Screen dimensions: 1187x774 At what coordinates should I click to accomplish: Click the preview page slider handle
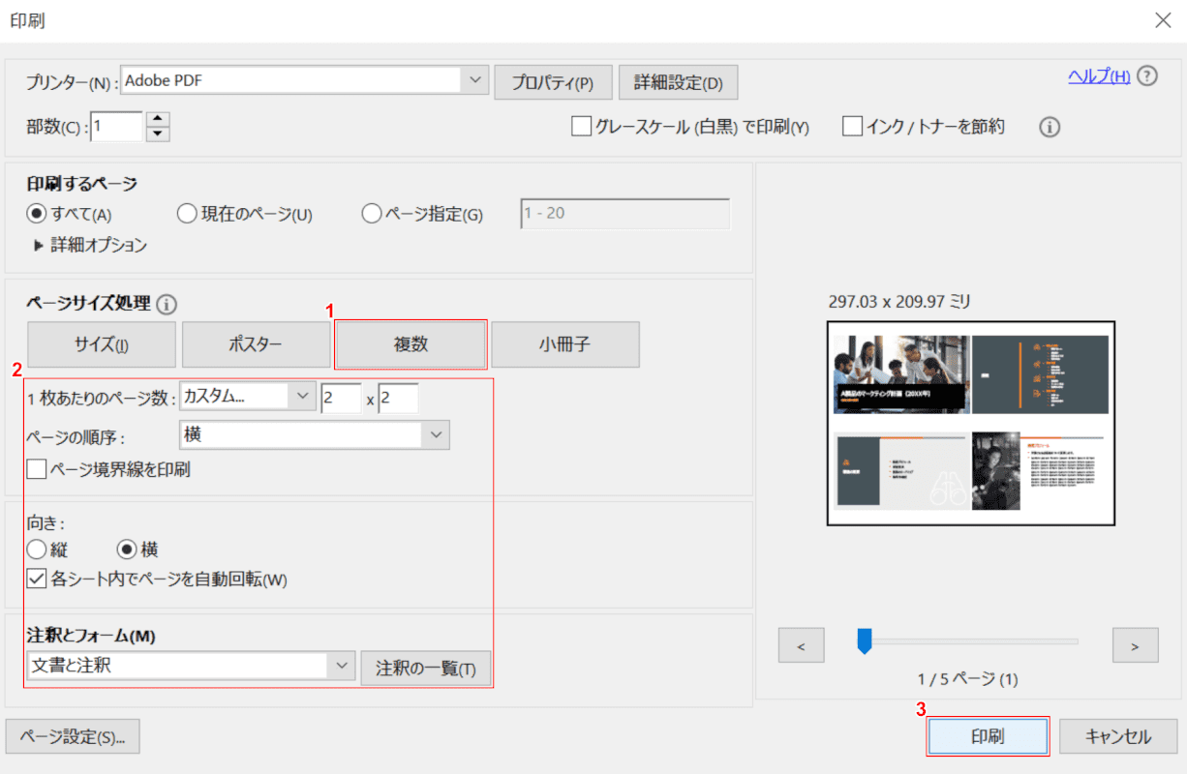tap(865, 640)
